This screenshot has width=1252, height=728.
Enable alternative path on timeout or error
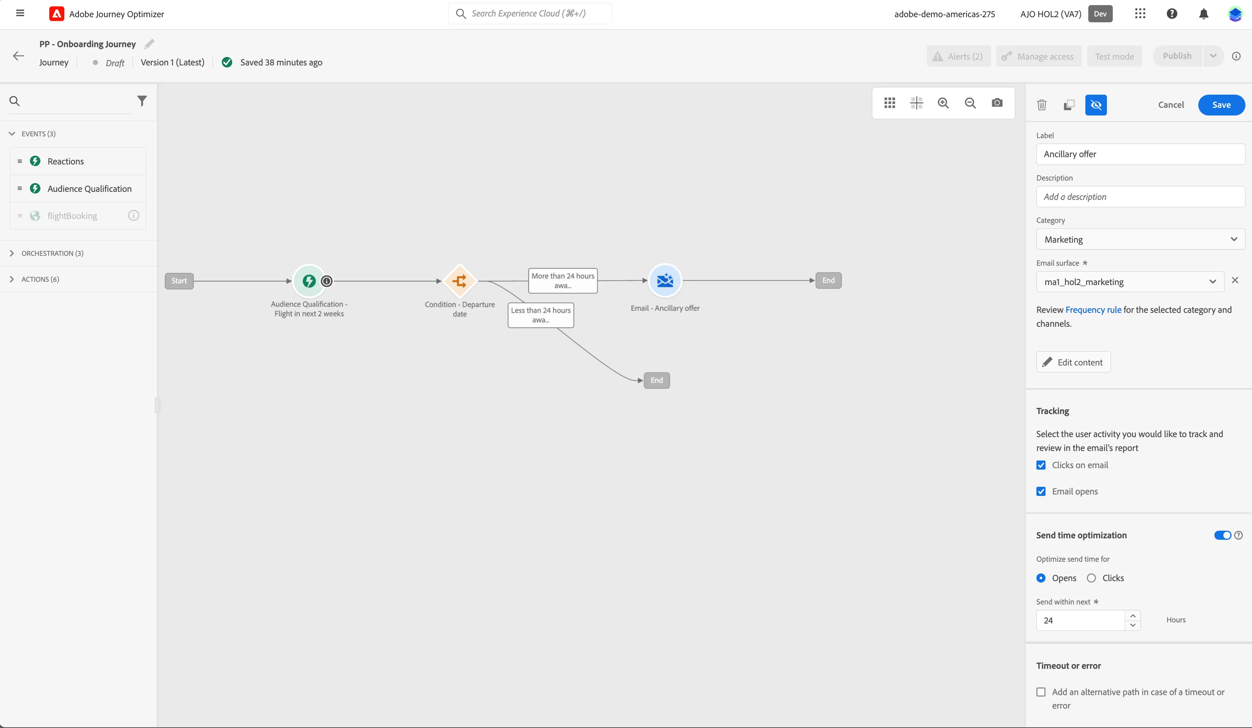point(1041,692)
